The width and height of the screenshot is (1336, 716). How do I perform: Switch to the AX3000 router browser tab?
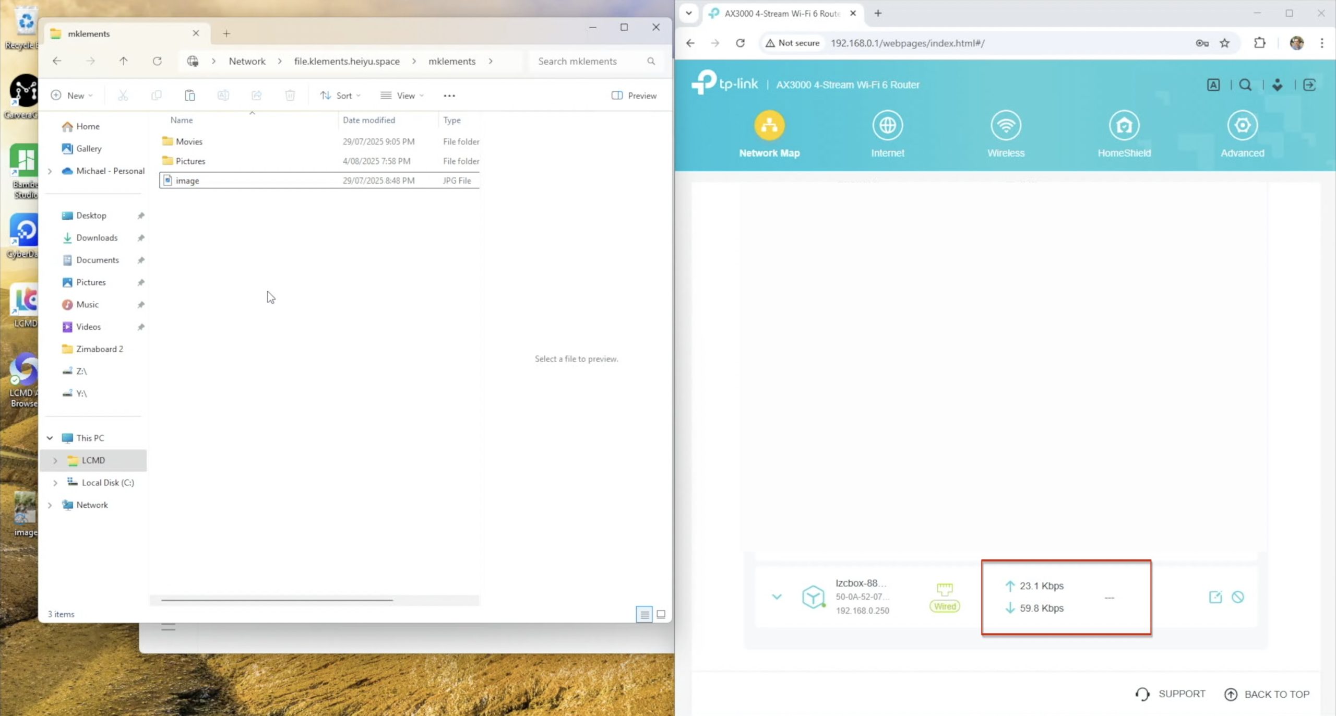[781, 14]
